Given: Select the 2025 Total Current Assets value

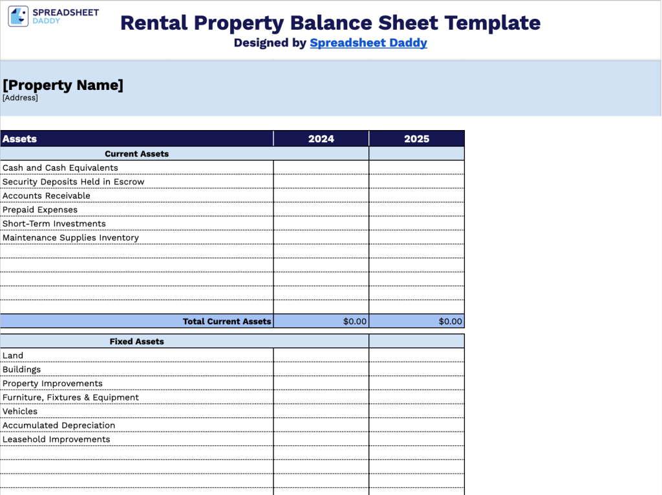Looking at the screenshot, I should [x=416, y=322].
